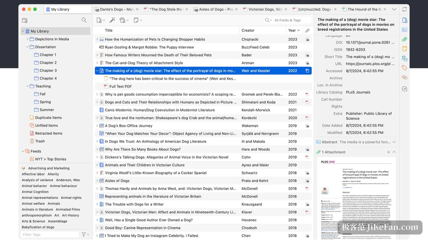Filter by the Advertising and Marketing tag
The image size is (428, 240).
(x=49, y=168)
